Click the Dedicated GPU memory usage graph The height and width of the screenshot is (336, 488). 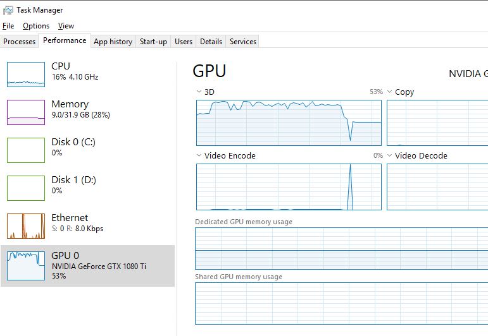click(341, 248)
